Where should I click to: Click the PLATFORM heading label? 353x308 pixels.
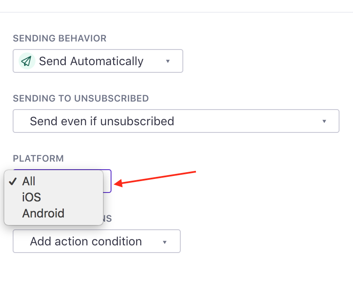pos(38,158)
